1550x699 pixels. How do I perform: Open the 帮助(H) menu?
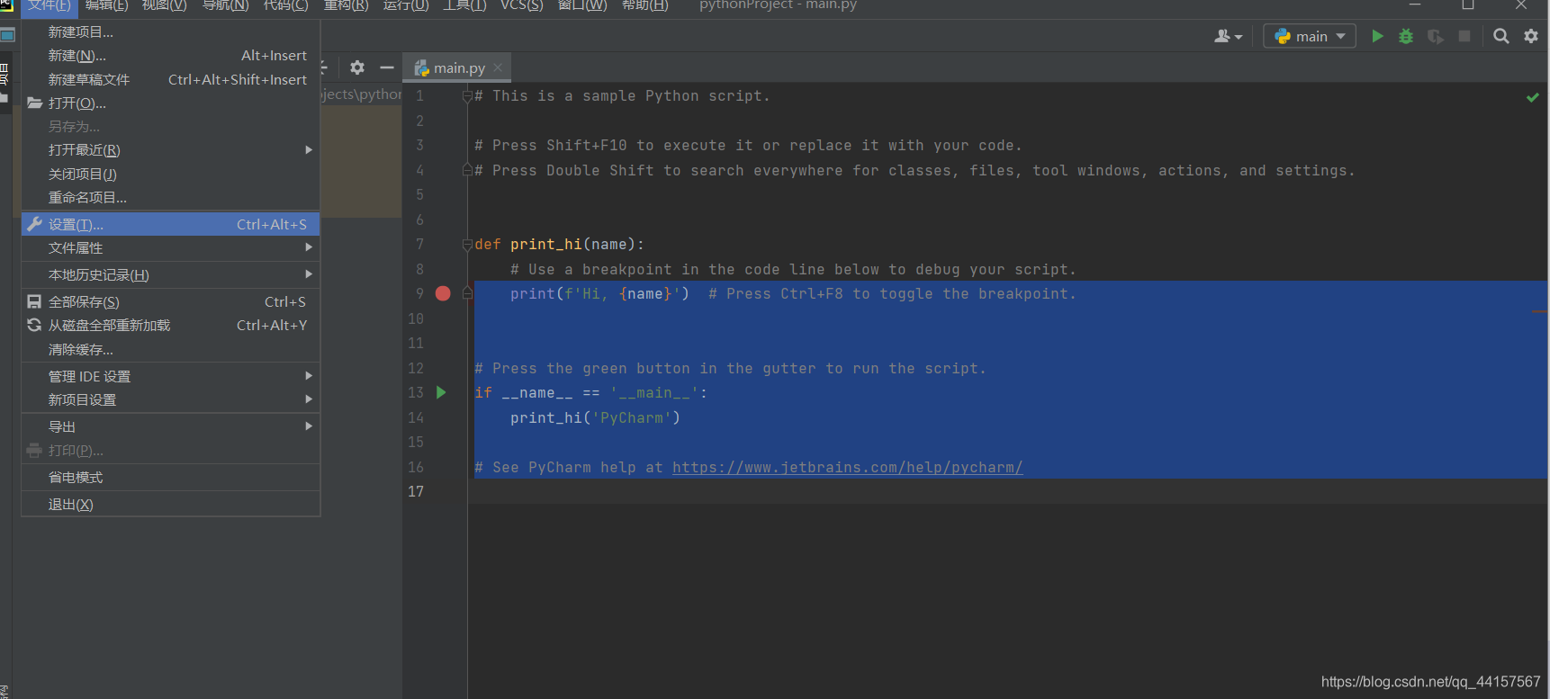(644, 5)
